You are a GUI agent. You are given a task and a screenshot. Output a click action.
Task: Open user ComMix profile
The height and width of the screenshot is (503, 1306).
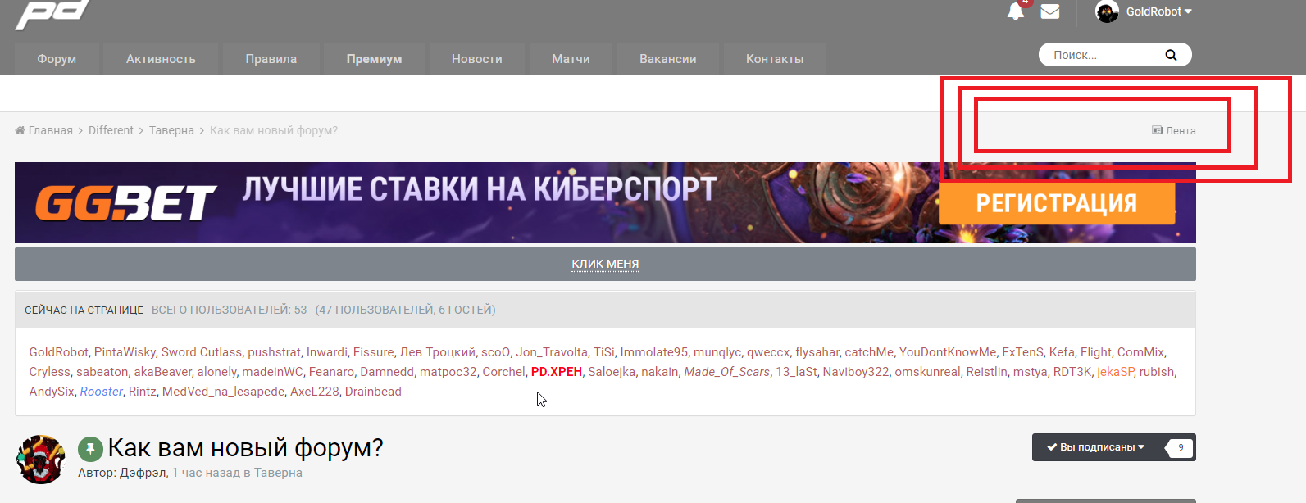[x=1141, y=352]
